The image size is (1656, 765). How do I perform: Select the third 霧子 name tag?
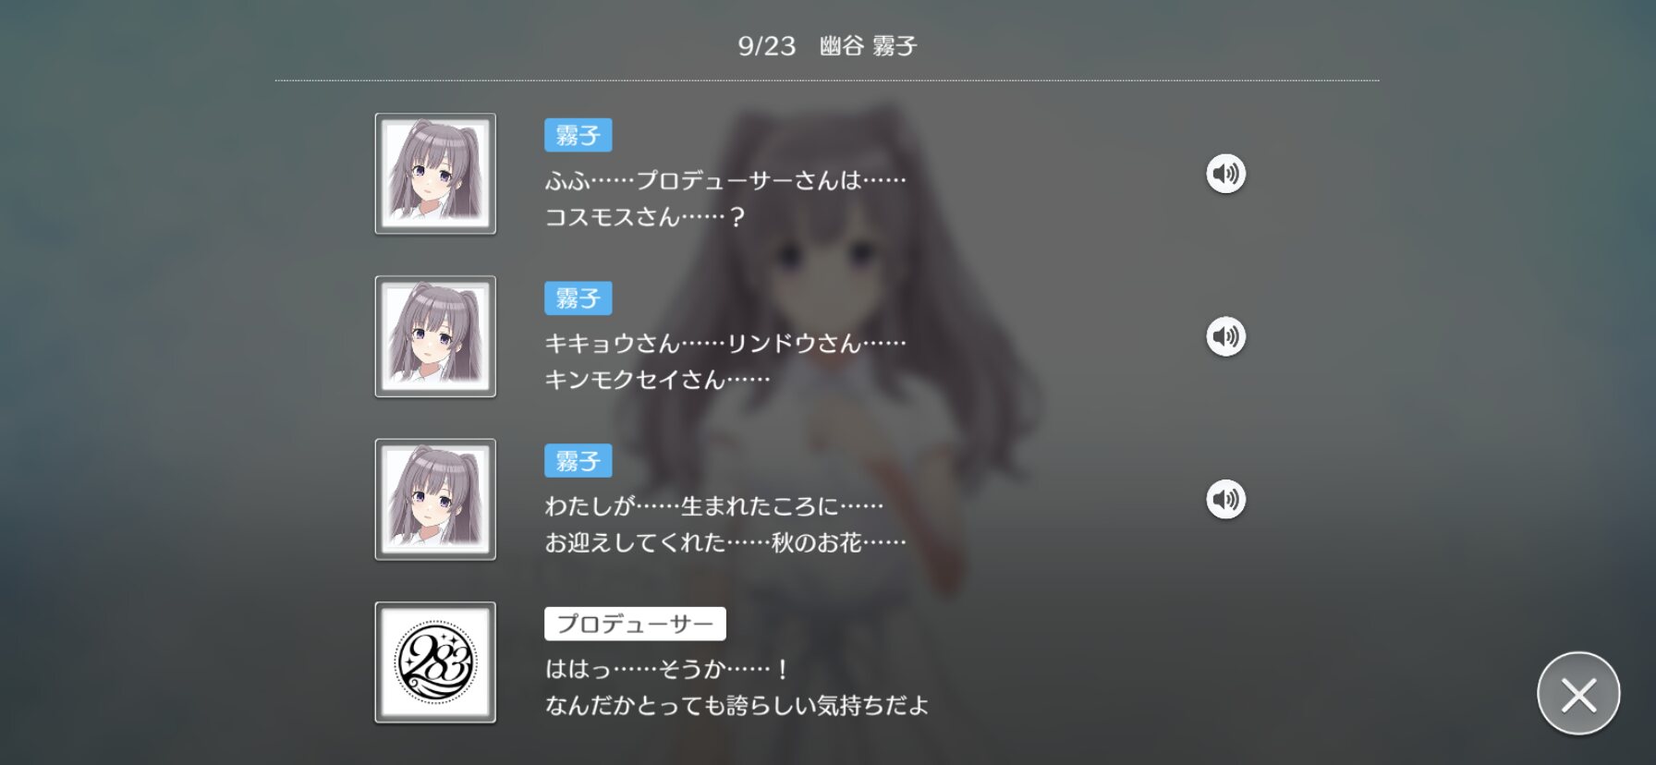point(578,461)
